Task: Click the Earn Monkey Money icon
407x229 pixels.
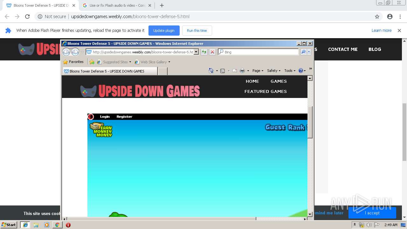Action: [x=101, y=130]
